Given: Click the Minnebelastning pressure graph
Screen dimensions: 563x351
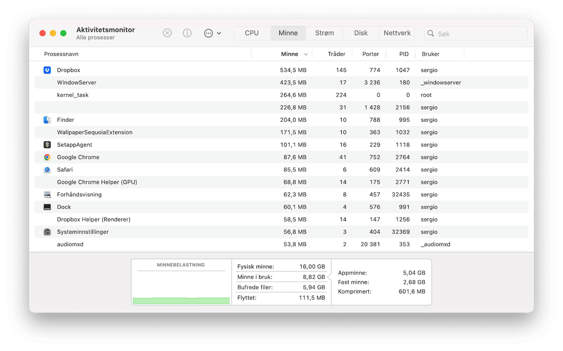Looking at the screenshot, I should [x=181, y=282].
